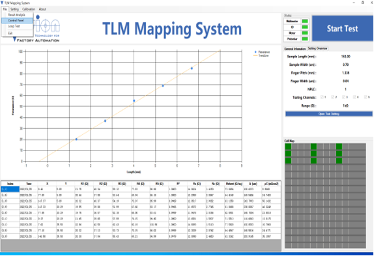Click the Index column header
This screenshot has width=374, height=256.
pyautogui.click(x=10, y=184)
